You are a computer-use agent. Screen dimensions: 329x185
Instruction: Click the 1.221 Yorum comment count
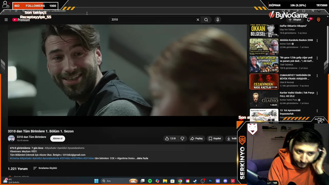pos(18,169)
